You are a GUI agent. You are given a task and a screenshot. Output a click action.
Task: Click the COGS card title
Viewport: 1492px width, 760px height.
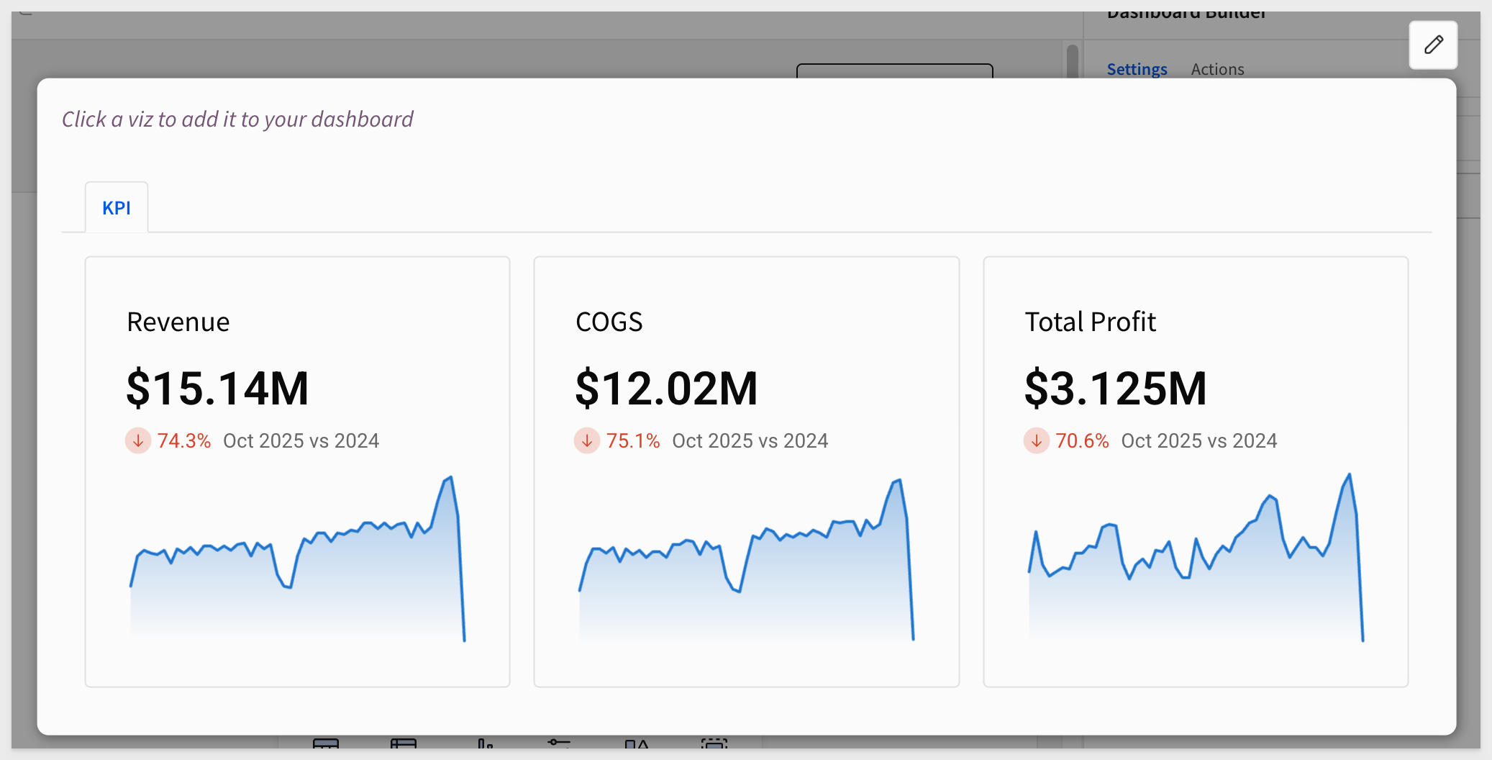(x=609, y=322)
